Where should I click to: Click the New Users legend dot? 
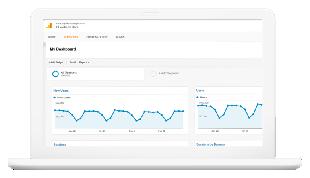[x=54, y=97]
